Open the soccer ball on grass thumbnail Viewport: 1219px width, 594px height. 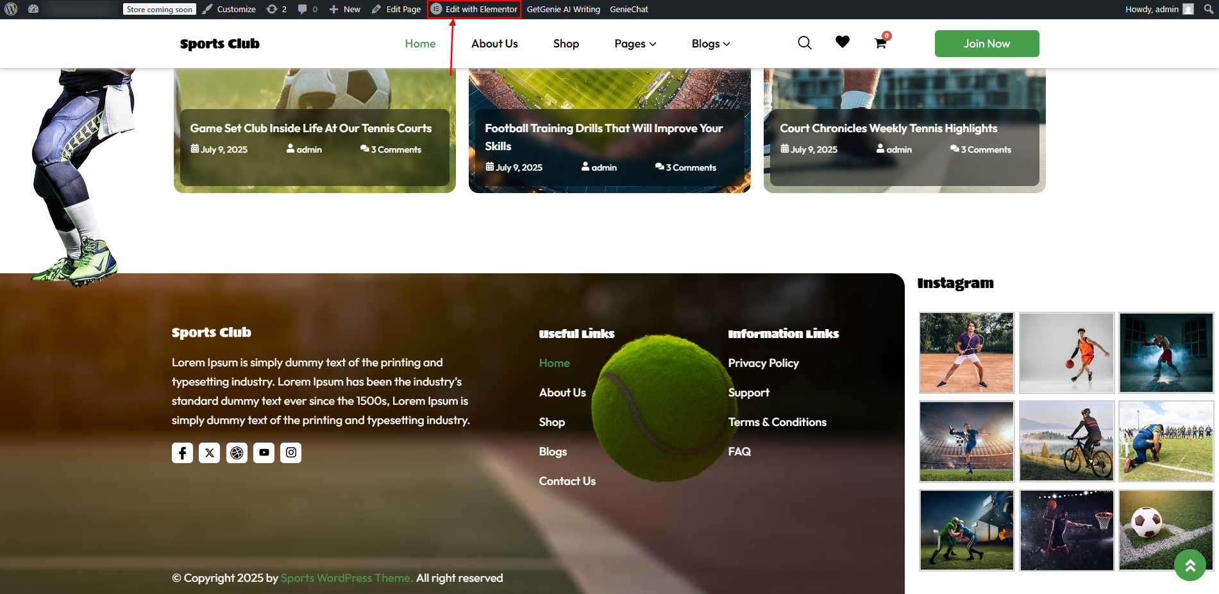tap(1166, 530)
